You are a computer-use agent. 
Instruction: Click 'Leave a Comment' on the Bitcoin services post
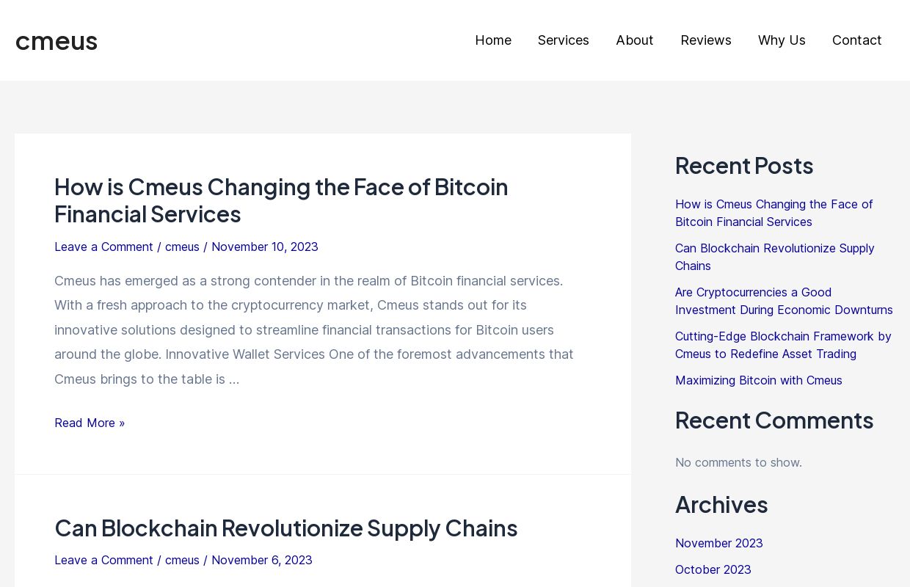coord(103,247)
